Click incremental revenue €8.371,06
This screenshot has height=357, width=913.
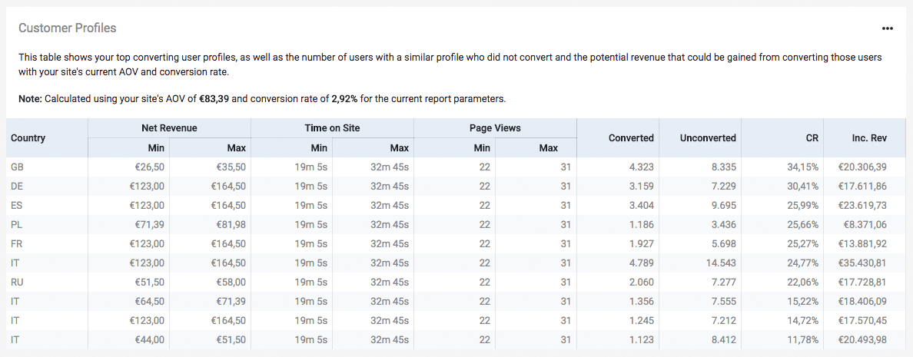click(865, 224)
